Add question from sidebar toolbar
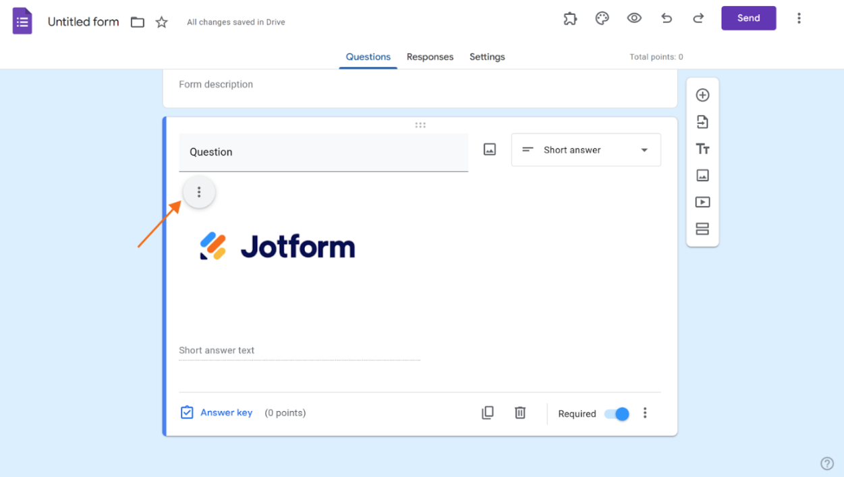The image size is (844, 477). (x=702, y=95)
